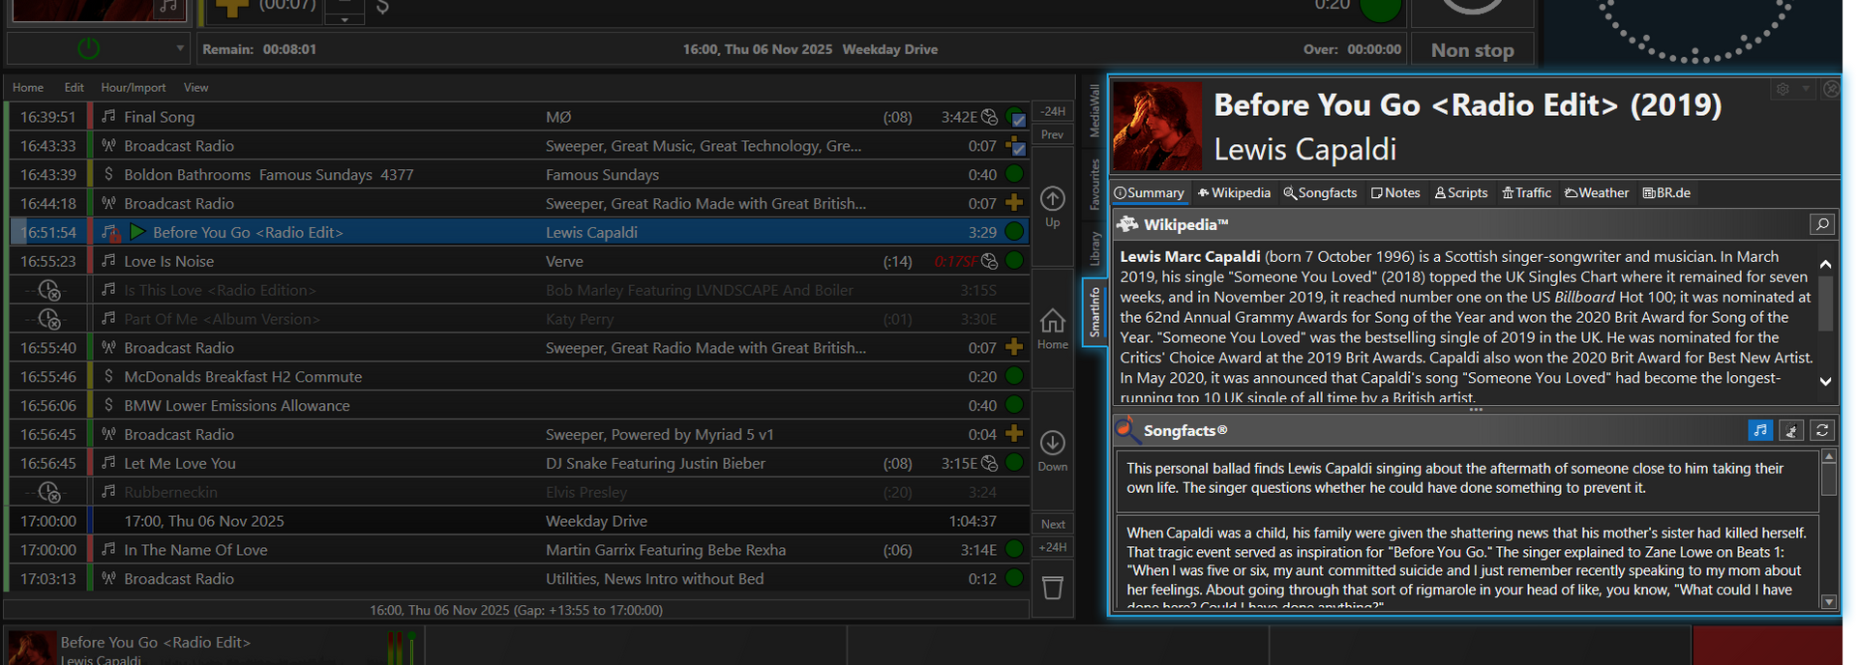Click disabled clock icon on Part Of Me row
The image size is (1858, 665).
click(48, 320)
